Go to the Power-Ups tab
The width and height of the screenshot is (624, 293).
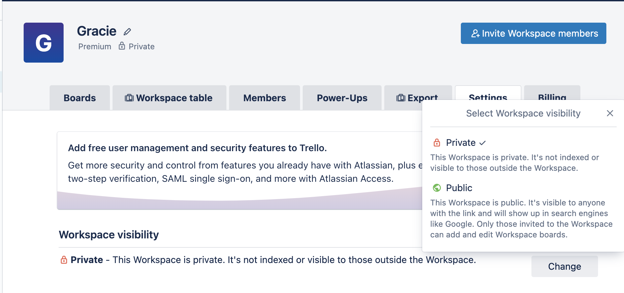pos(342,98)
